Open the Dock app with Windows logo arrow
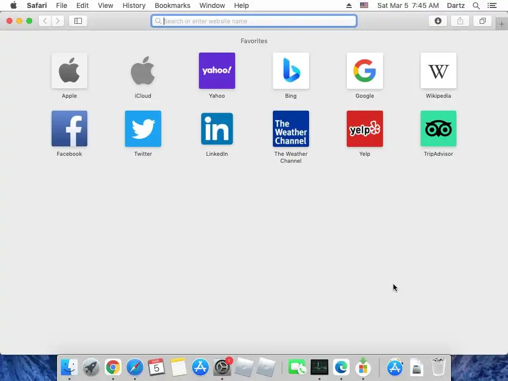Screen dimensions: 508x381 click(363, 367)
